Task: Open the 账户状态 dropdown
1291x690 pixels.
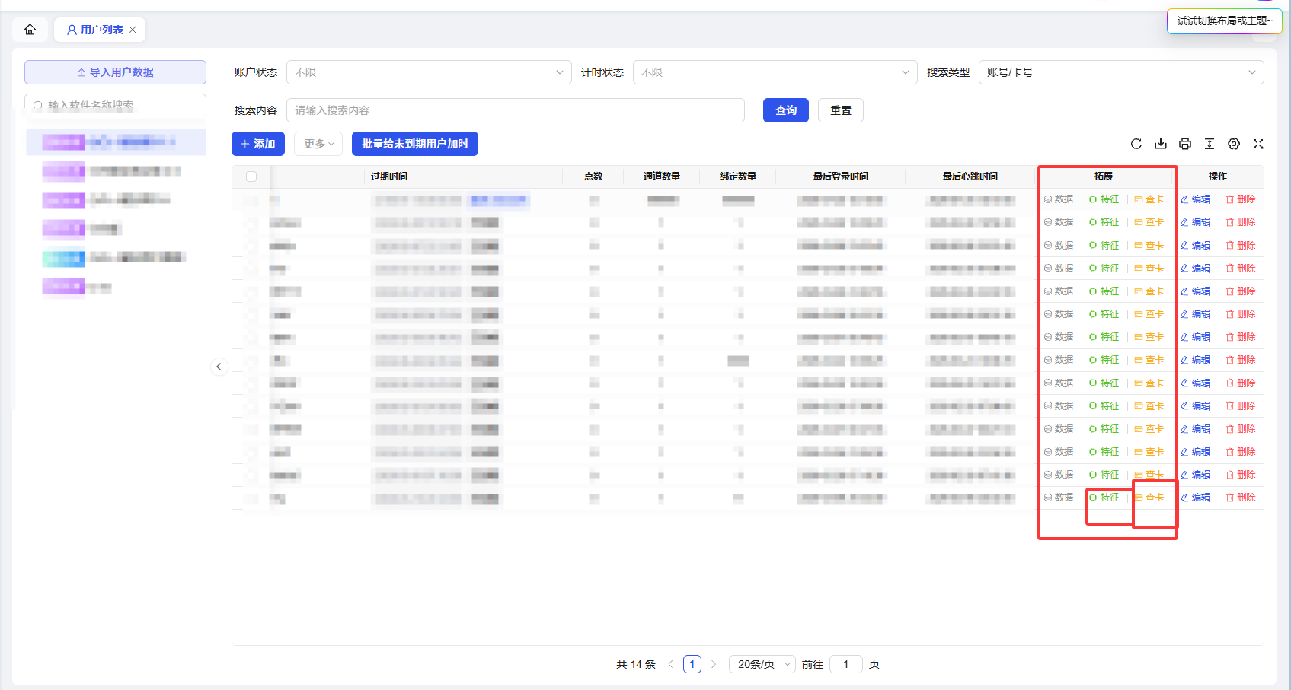Action: click(429, 72)
